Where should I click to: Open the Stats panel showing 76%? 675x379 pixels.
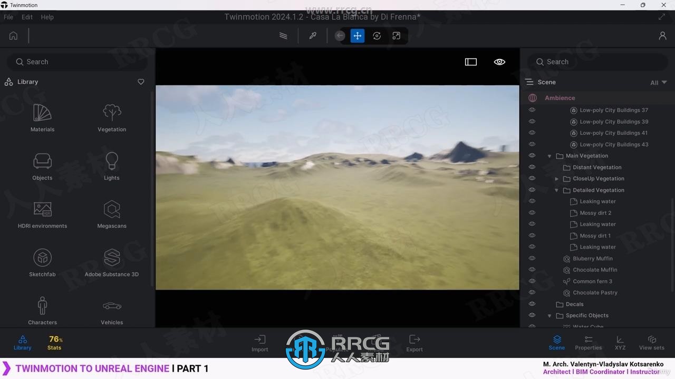(x=55, y=343)
